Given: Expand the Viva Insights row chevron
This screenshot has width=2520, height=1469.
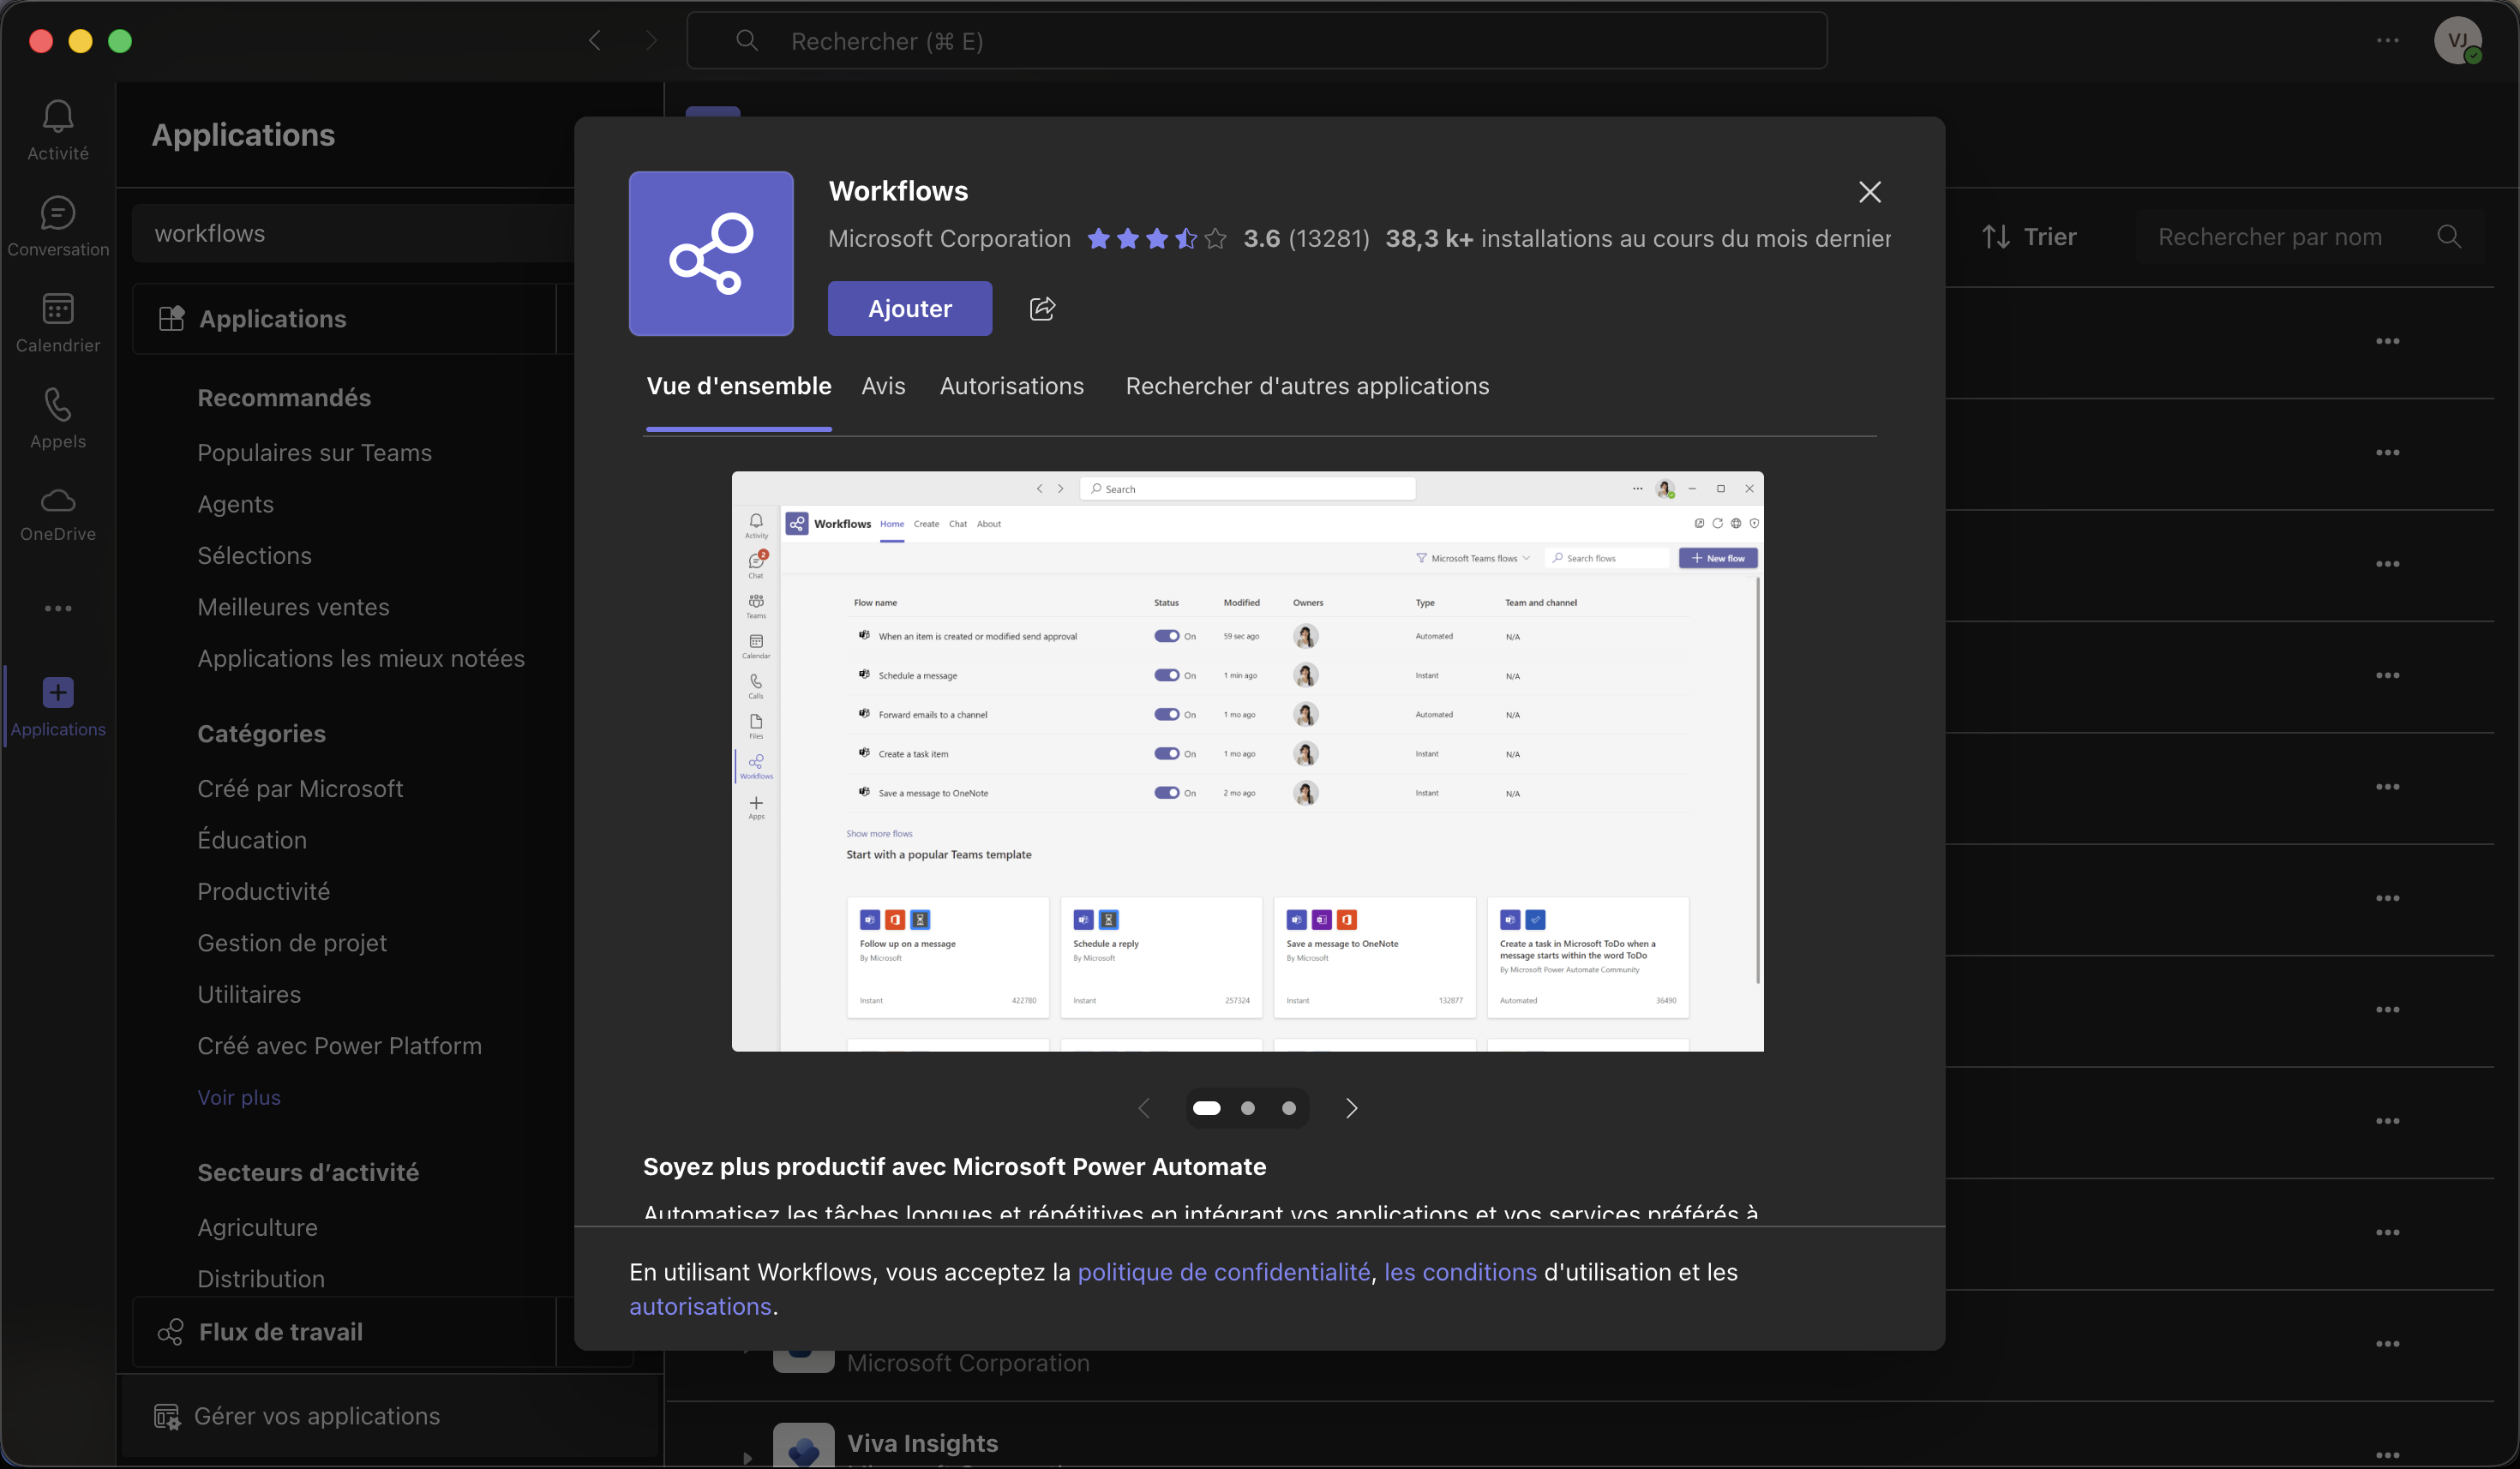Looking at the screenshot, I should point(747,1457).
